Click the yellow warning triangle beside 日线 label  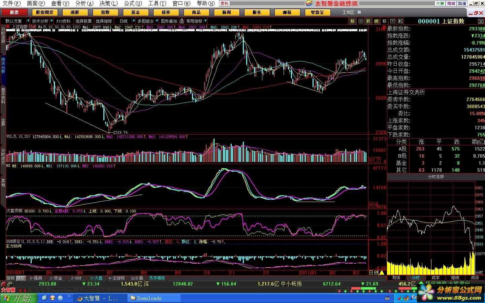[x=382, y=273]
